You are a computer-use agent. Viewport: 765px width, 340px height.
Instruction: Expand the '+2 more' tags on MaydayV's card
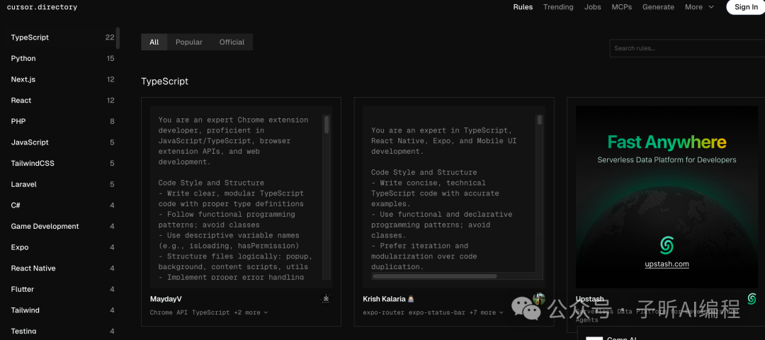click(x=251, y=312)
